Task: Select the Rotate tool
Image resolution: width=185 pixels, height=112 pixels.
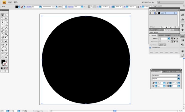Action: pyautogui.click(x=2, y=34)
